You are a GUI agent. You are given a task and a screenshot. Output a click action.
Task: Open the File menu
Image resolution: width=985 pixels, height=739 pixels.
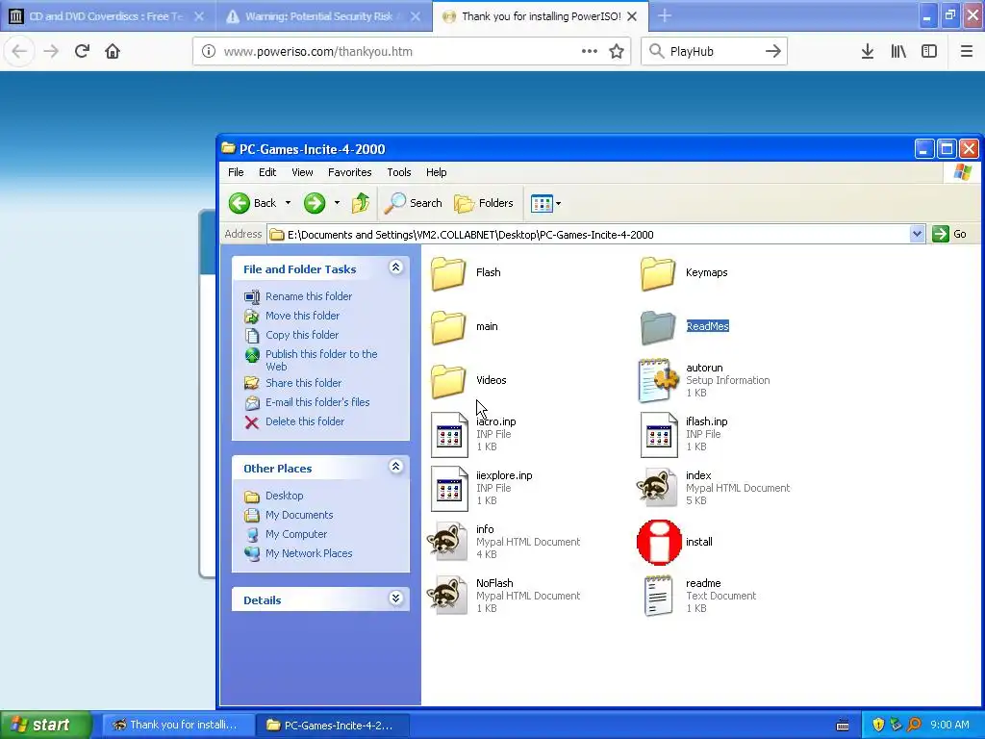tap(236, 172)
